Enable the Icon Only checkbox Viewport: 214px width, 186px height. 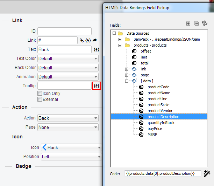point(40,94)
